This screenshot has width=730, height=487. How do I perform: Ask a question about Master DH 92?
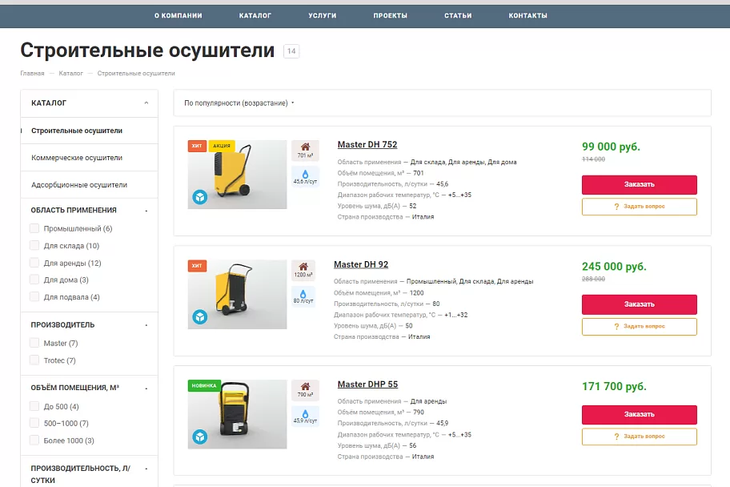coord(640,326)
